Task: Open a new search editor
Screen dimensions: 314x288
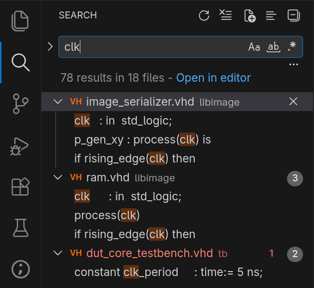Action: pos(250,15)
